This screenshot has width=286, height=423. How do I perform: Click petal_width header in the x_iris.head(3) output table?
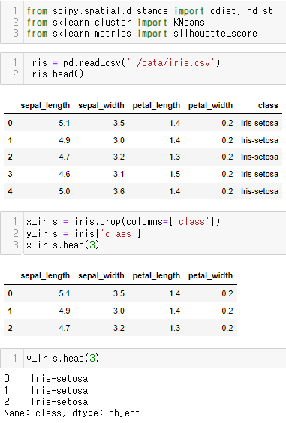tap(210, 275)
